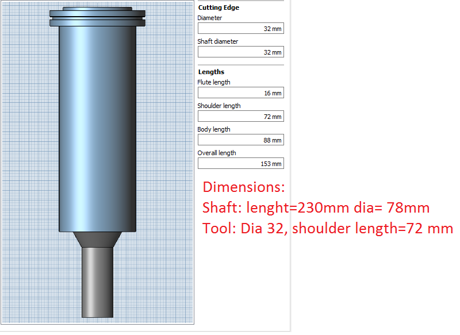Click the Lengths section header
Image resolution: width=460 pixels, height=335 pixels.
coord(211,72)
